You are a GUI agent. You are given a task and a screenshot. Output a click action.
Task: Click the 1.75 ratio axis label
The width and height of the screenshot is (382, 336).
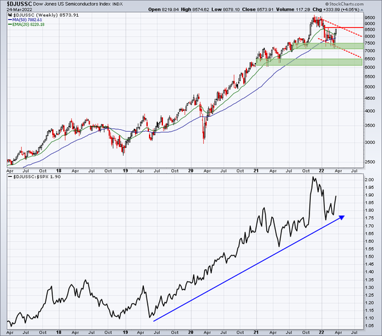point(369,218)
